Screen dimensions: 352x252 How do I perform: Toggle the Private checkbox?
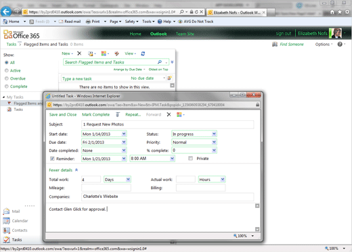coord(190,158)
